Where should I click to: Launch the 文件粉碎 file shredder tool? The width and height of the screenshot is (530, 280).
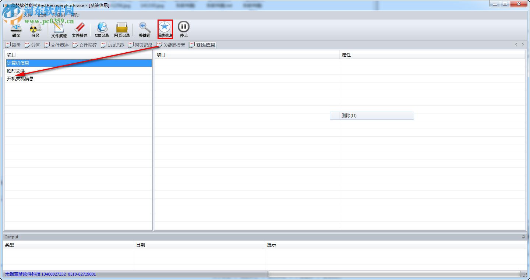[x=79, y=29]
